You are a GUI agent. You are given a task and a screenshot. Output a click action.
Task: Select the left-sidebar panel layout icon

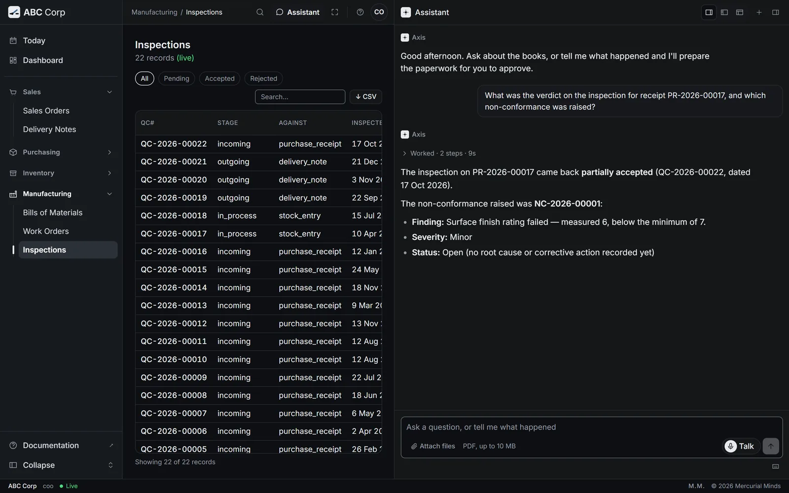(724, 12)
